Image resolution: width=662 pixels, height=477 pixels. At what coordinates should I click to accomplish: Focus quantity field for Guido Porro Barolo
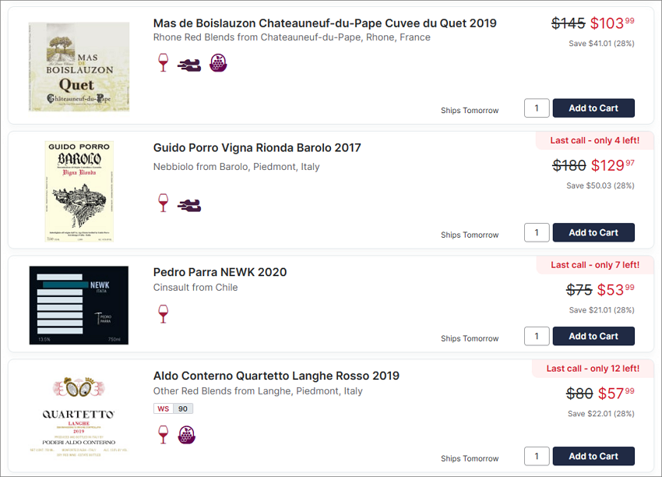click(x=537, y=232)
